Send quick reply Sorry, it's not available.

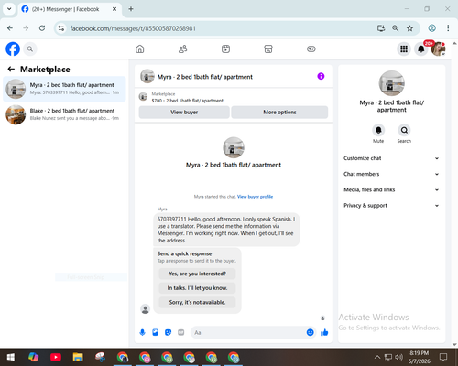(197, 302)
